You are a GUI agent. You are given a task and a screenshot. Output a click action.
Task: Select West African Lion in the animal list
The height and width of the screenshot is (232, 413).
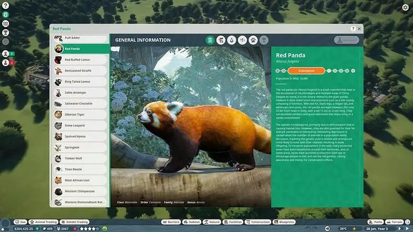80,181
